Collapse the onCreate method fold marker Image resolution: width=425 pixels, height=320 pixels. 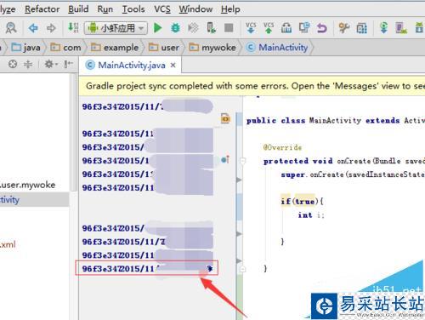tap(242, 161)
